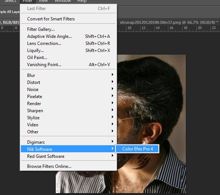Select Adaptive Wide Angle filter

pos(68,36)
